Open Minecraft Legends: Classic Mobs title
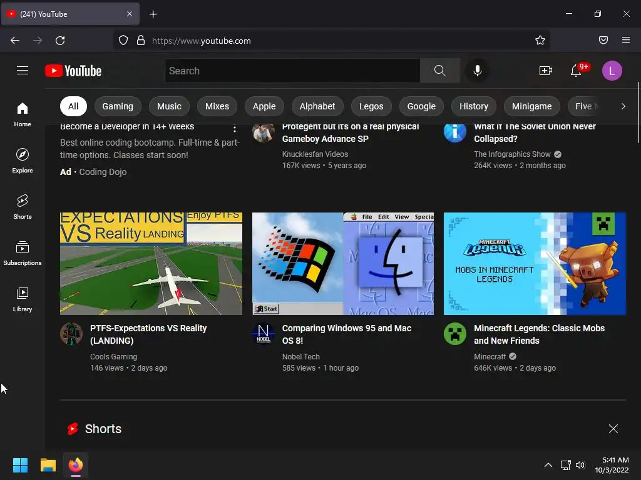Image resolution: width=641 pixels, height=480 pixels. [539, 334]
